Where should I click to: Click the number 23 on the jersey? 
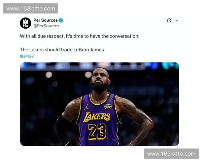tap(97, 132)
